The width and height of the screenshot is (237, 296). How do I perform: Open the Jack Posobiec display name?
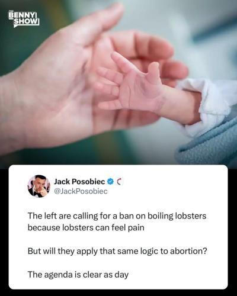(79, 182)
